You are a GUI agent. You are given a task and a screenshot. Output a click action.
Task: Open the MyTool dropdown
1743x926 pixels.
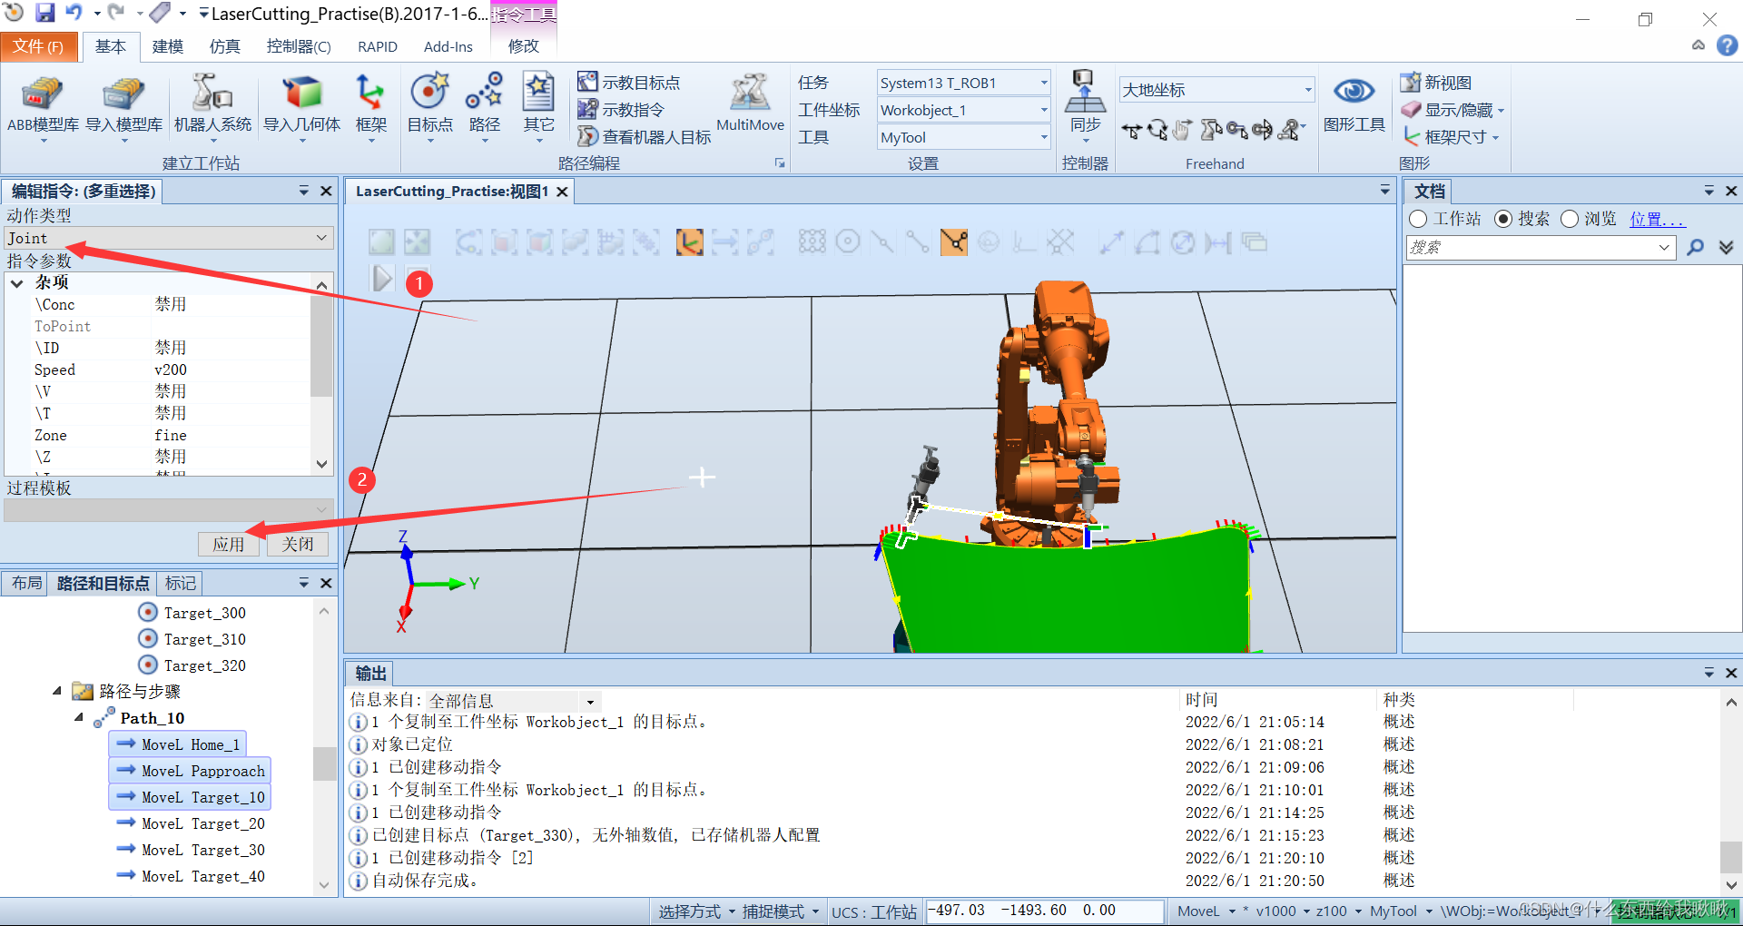tap(963, 137)
